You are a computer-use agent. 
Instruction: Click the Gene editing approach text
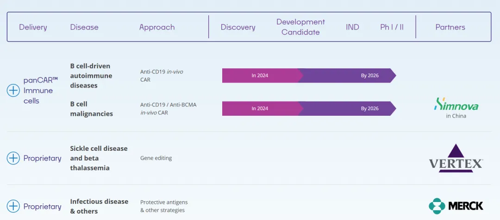[x=156, y=158]
